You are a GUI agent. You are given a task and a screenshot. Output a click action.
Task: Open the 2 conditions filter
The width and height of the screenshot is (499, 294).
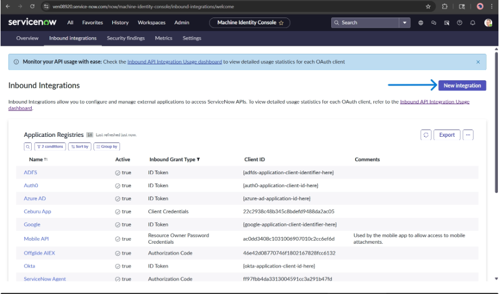pyautogui.click(x=50, y=146)
